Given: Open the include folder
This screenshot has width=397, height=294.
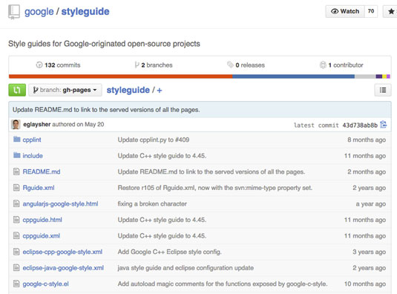Looking at the screenshot, I should point(33,156).
